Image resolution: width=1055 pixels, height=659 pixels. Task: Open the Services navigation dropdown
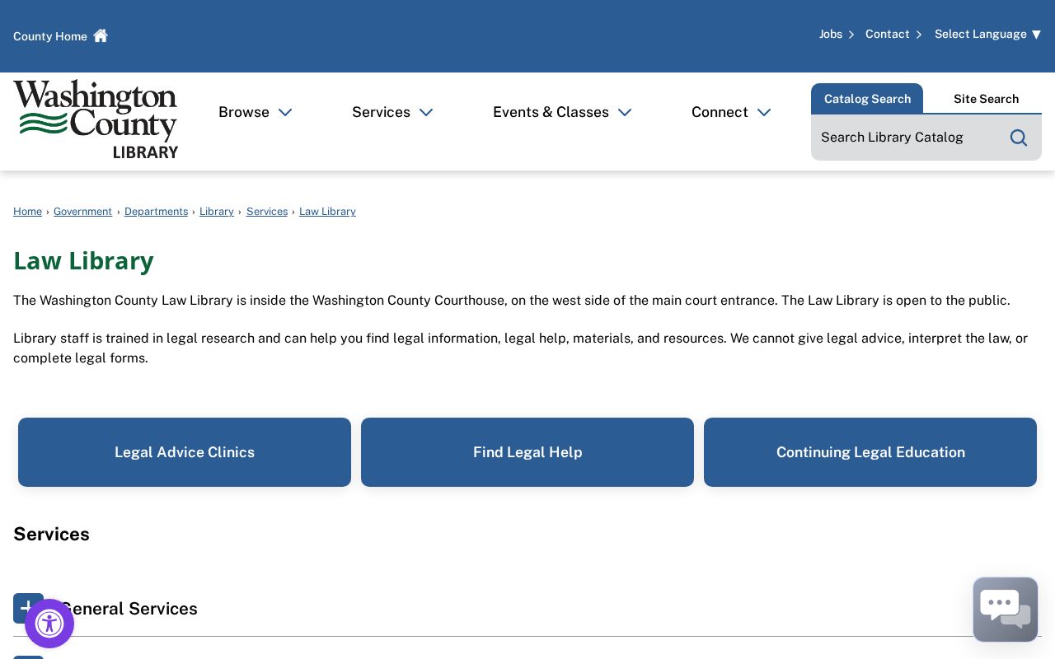point(392,112)
